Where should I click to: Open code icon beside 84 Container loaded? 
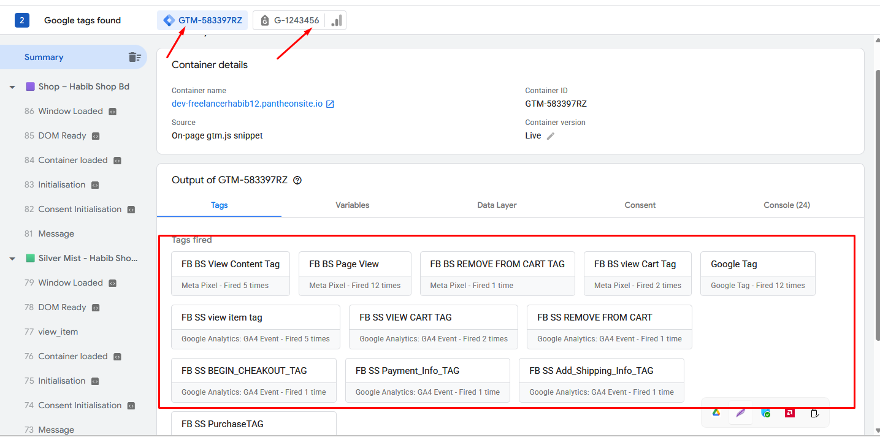click(117, 161)
